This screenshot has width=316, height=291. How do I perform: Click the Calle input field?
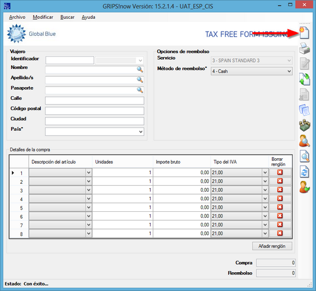pyautogui.click(x=95, y=100)
